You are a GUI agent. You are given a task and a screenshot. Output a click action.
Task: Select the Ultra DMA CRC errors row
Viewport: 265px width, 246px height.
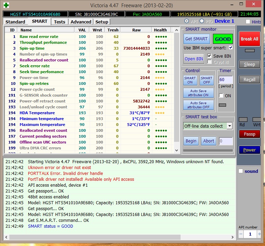pos(89,148)
